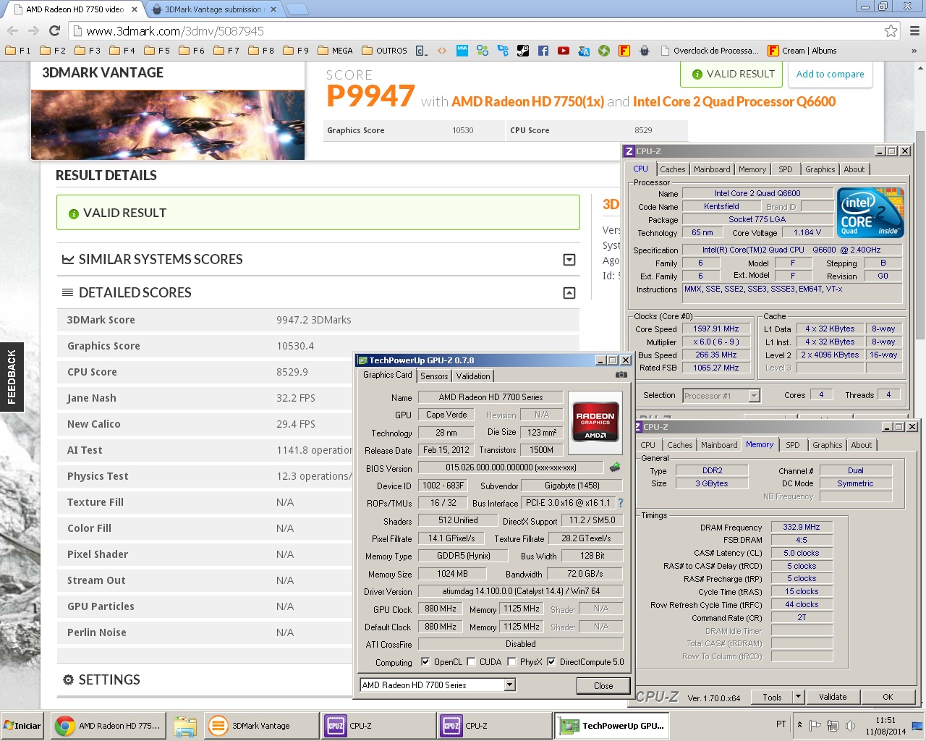Open the F 1 bookmark folder
This screenshot has height=741, width=926.
18,51
